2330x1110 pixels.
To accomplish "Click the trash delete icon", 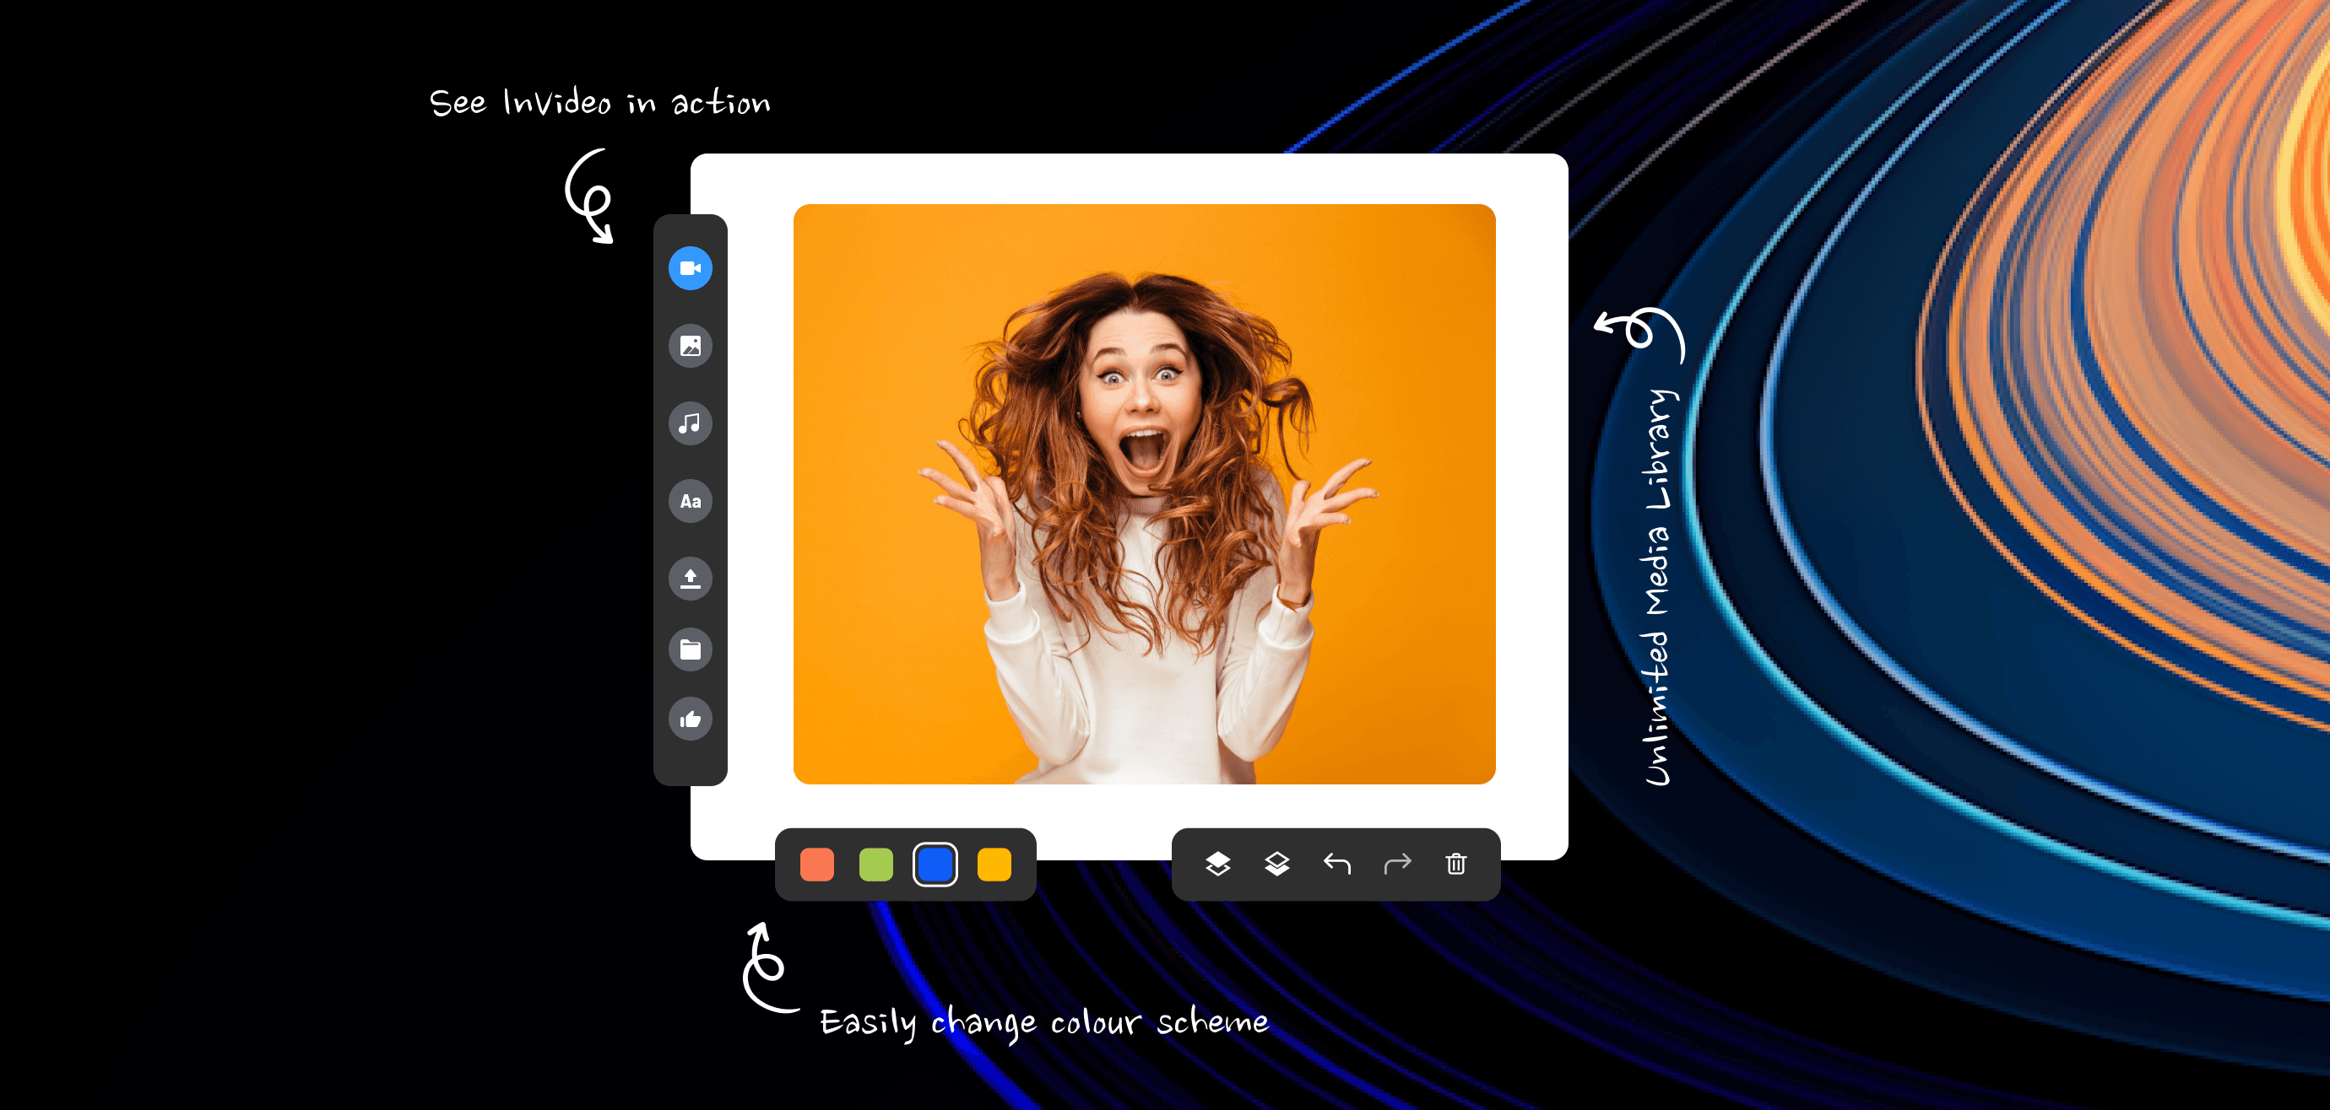I will click(1455, 865).
